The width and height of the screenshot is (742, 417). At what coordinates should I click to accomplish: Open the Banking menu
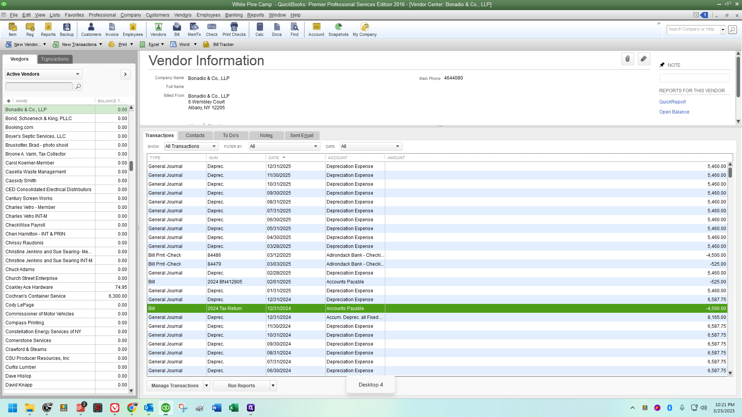pos(234,15)
